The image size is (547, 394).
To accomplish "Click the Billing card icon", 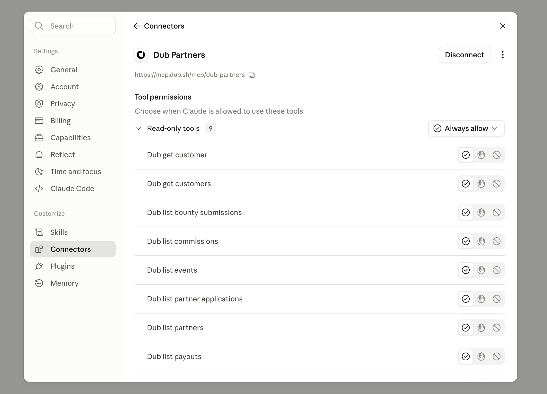I will (39, 121).
